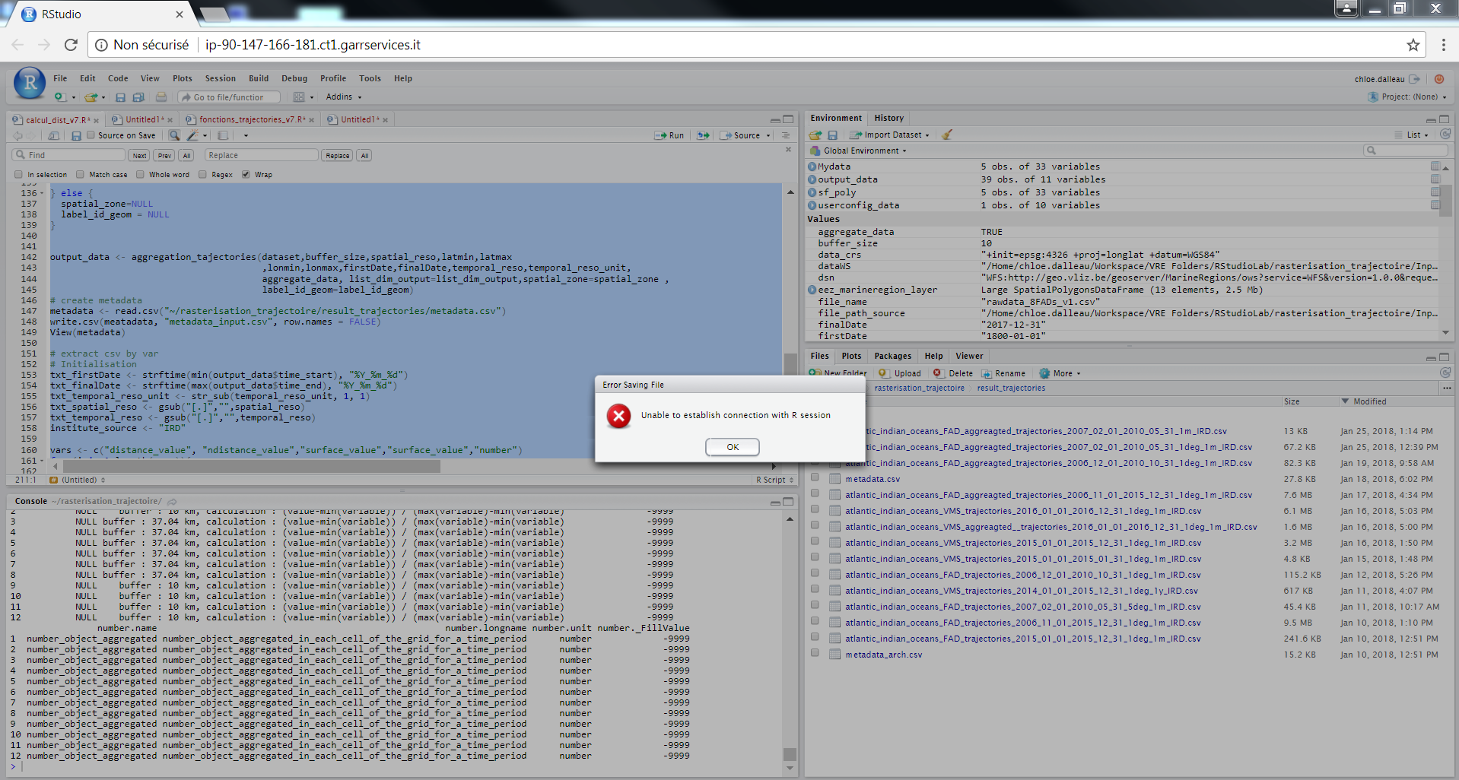
Task: Click the find/replace magnifier icon in editor toolbar
Action: (x=174, y=135)
